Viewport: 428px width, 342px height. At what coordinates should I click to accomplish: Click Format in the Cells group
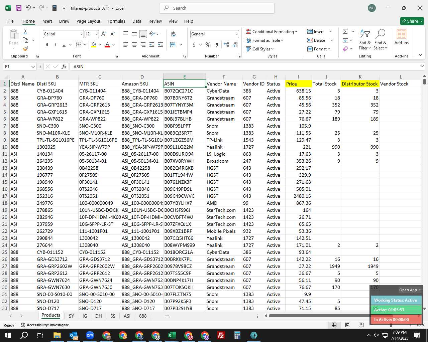(x=319, y=49)
